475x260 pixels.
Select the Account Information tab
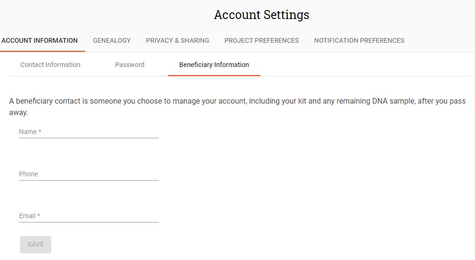[x=39, y=40]
